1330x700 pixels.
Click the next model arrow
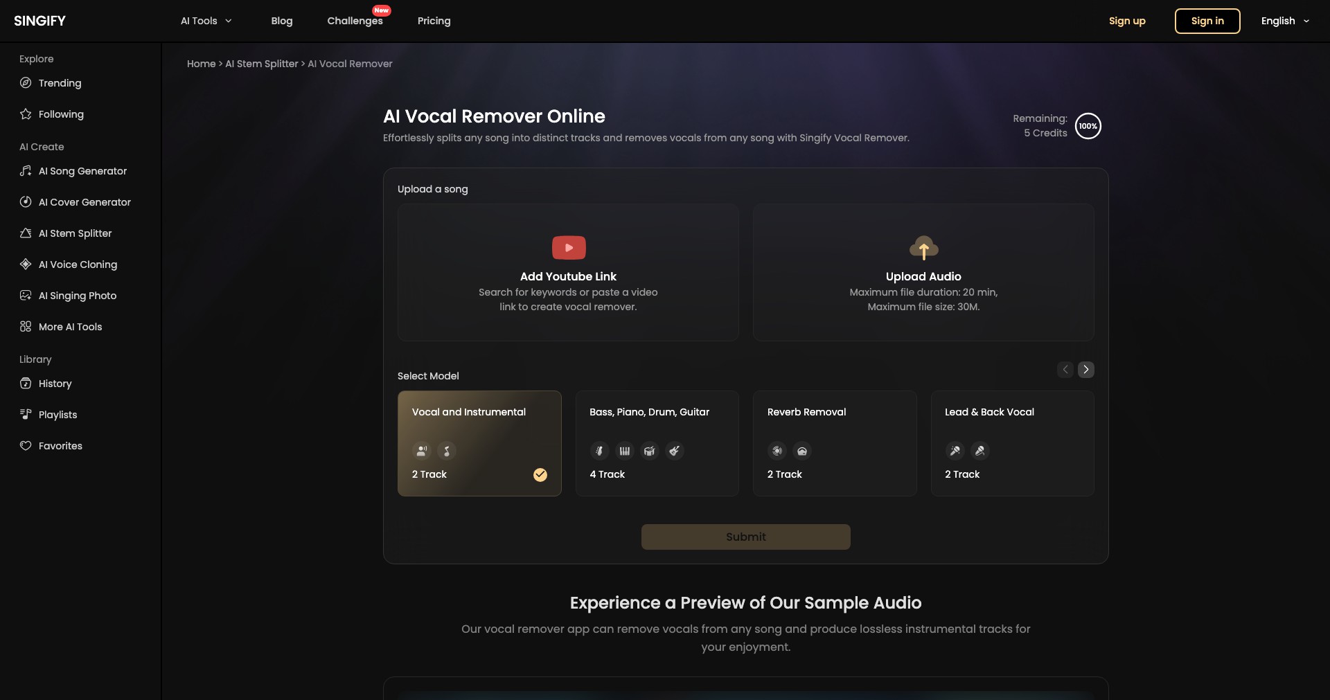pos(1086,370)
